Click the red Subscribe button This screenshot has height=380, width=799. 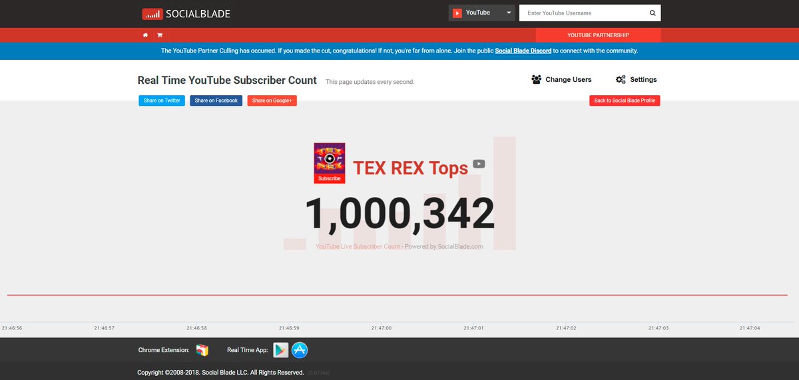point(330,179)
